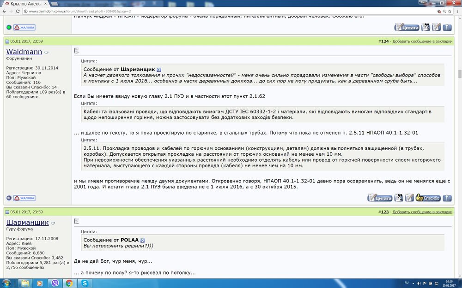
Task: Click quick reply icon in the top post
Action: [437, 27]
